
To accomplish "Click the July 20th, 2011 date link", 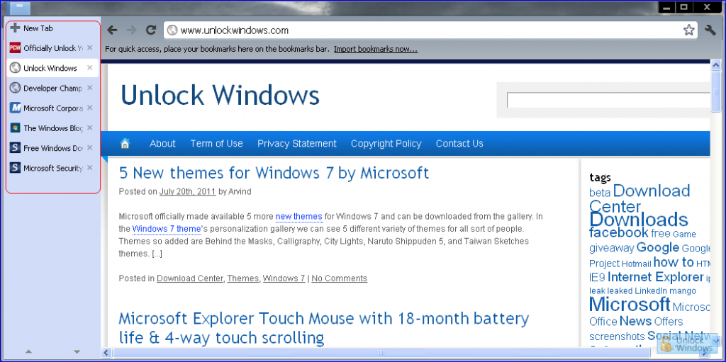I will click(x=187, y=192).
